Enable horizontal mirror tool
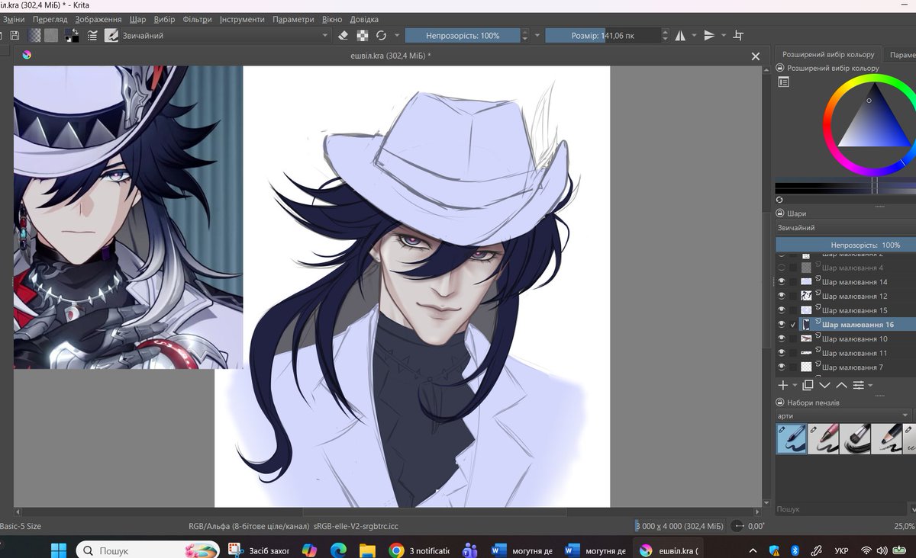This screenshot has height=558, width=916. [681, 35]
